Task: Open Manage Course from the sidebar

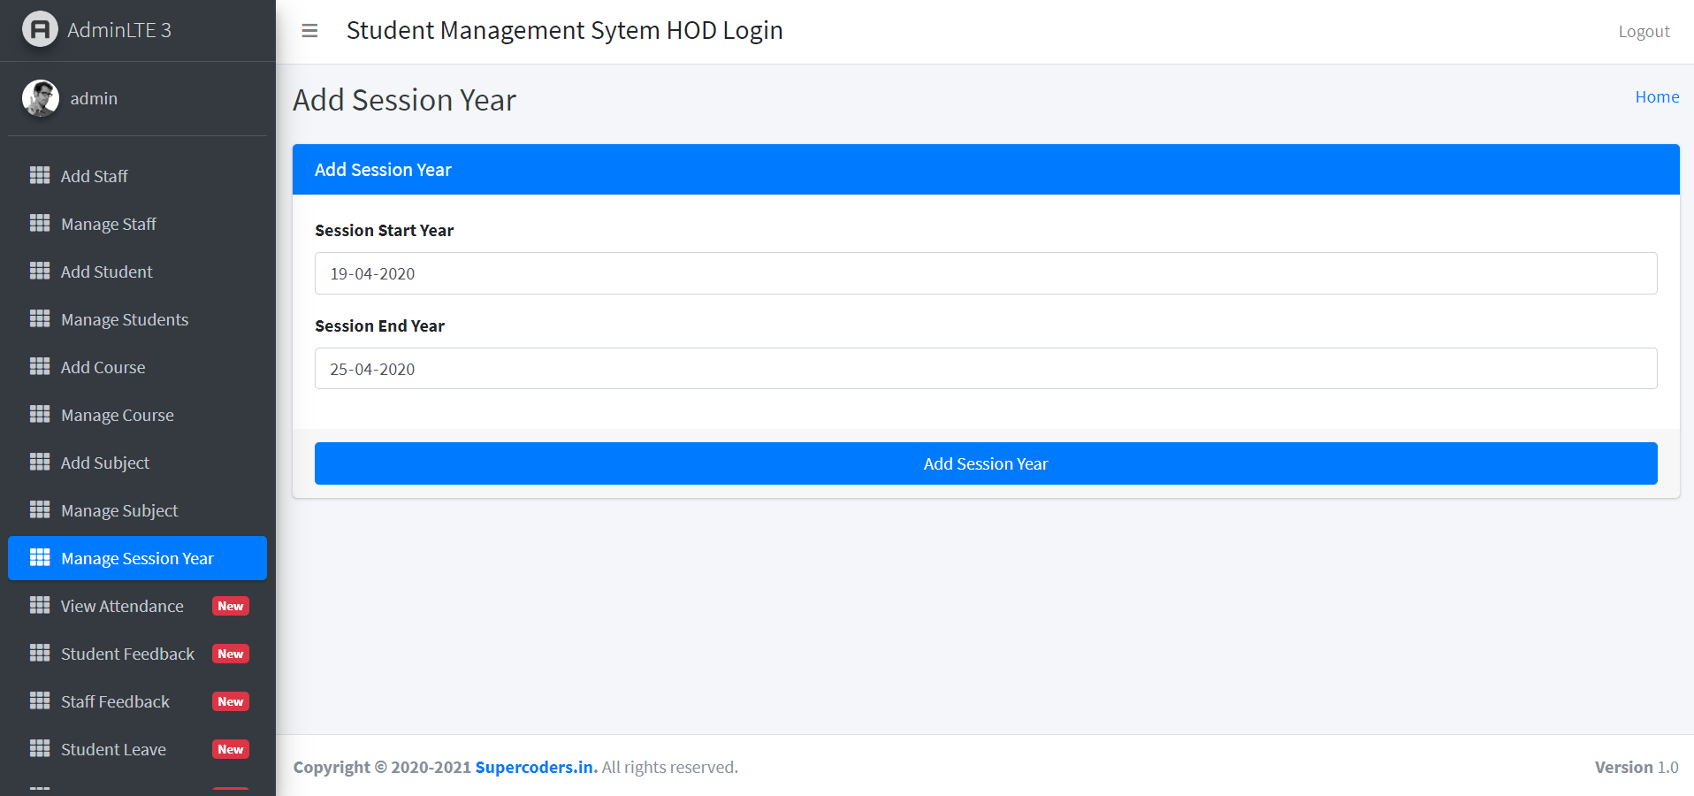Action: 117,414
